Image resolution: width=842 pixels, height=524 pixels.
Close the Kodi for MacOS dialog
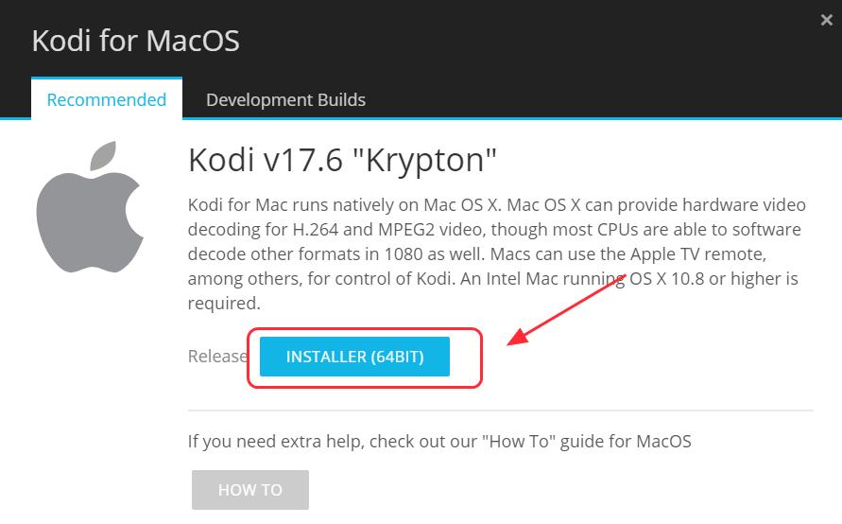tap(827, 20)
